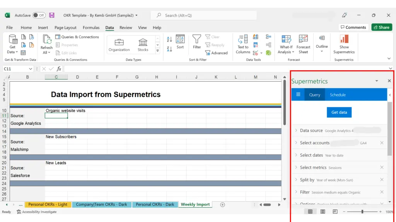Select column D header
Screen dimensions: 396x222
click(77, 77)
